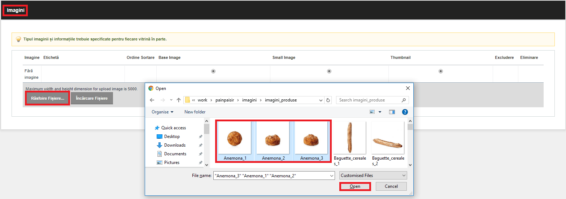Click the Ordine Sortare column header
Screen dimensions: 566x199
pos(140,57)
